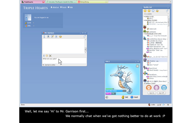
Task: Click the Sign Off button
Action: [x=161, y=93]
